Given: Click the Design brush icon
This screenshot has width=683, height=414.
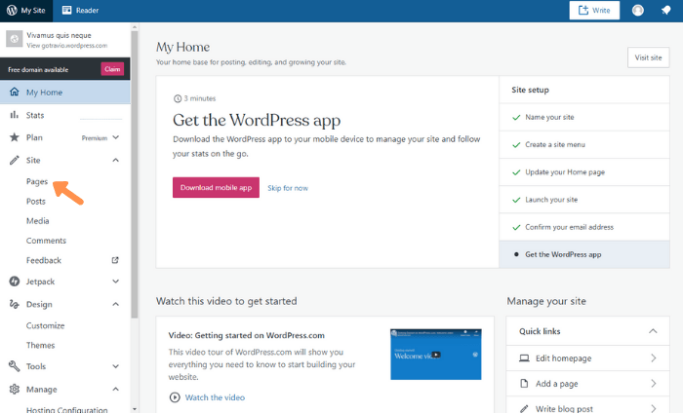Looking at the screenshot, I should coord(15,304).
